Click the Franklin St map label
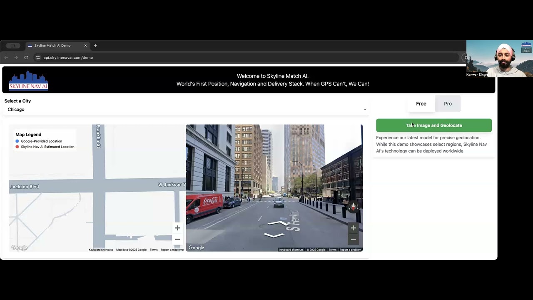Image resolution: width=533 pixels, height=300 pixels. (99, 136)
